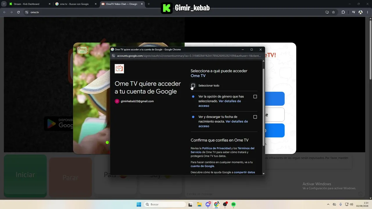Check the gender option access checkbox
Image resolution: width=372 pixels, height=209 pixels.
[x=255, y=97]
